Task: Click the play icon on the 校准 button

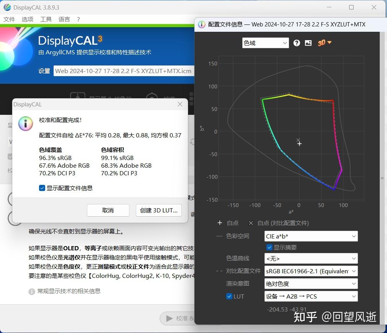Action: click(x=169, y=318)
